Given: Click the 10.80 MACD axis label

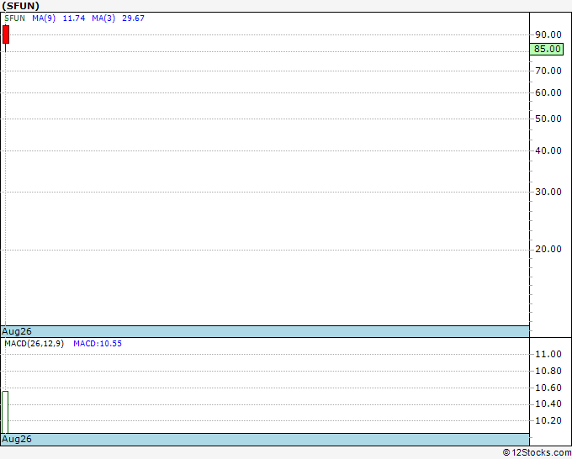Looking at the screenshot, I should pyautogui.click(x=548, y=371).
